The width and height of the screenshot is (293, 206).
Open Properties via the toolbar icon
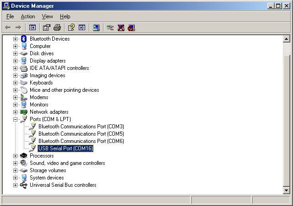(47, 28)
